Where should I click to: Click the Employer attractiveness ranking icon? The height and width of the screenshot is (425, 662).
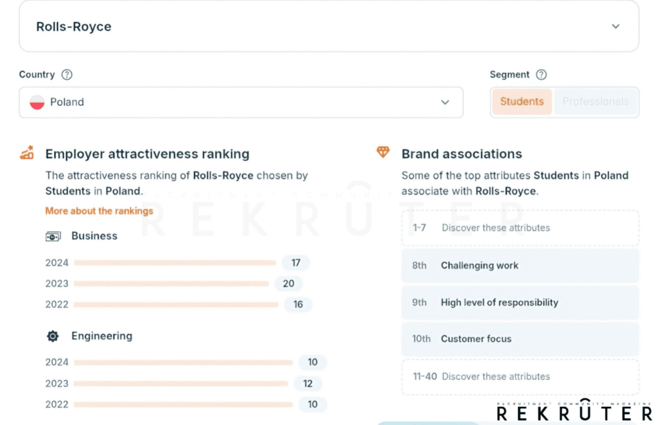27,154
